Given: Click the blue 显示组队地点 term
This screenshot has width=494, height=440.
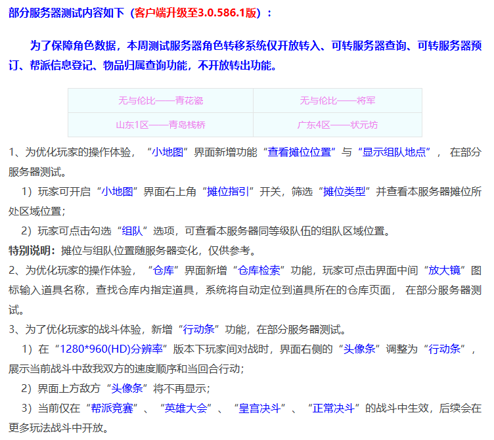Looking at the screenshot, I should (394, 152).
